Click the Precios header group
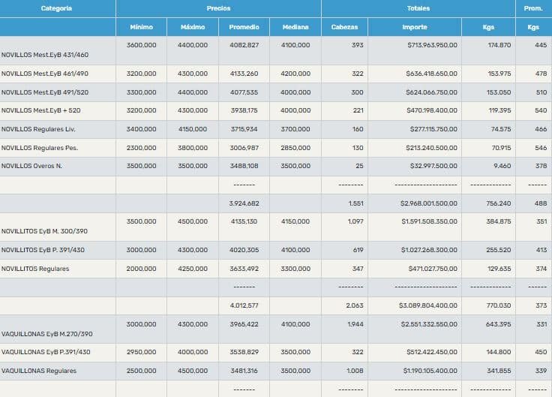The image size is (552, 397). (x=218, y=8)
